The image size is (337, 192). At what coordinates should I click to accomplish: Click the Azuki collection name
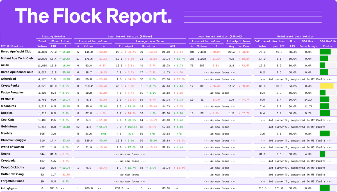(5, 65)
